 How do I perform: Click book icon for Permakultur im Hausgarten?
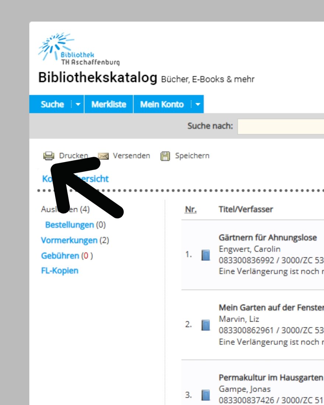coord(206,395)
